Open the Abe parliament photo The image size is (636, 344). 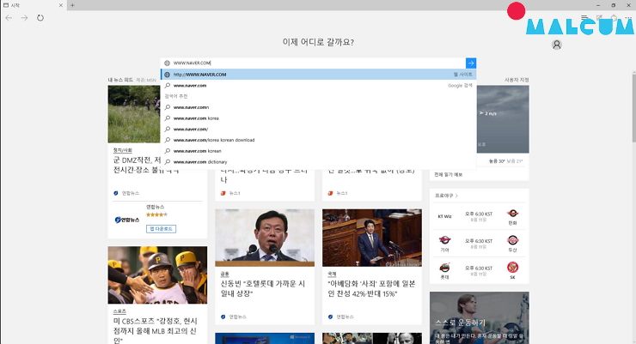372,238
